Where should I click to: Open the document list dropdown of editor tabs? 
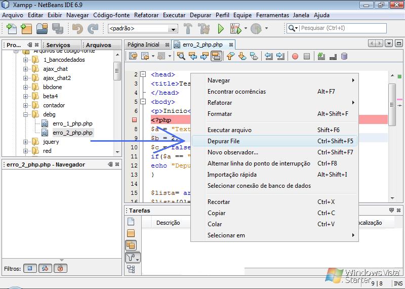coord(389,44)
